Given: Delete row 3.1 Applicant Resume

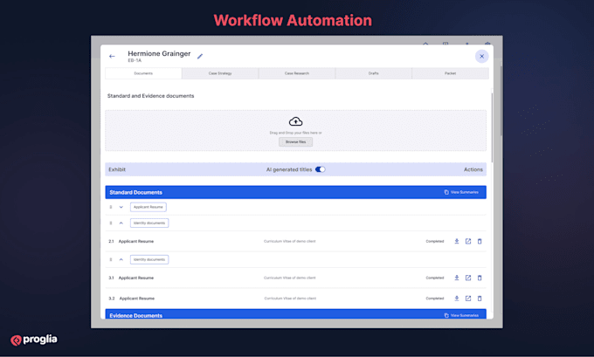Looking at the screenshot, I should tap(480, 278).
